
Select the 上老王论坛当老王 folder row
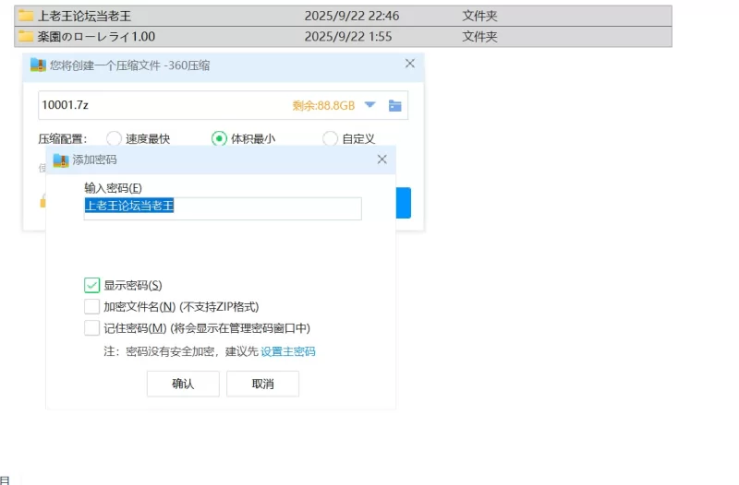pyautogui.click(x=343, y=16)
